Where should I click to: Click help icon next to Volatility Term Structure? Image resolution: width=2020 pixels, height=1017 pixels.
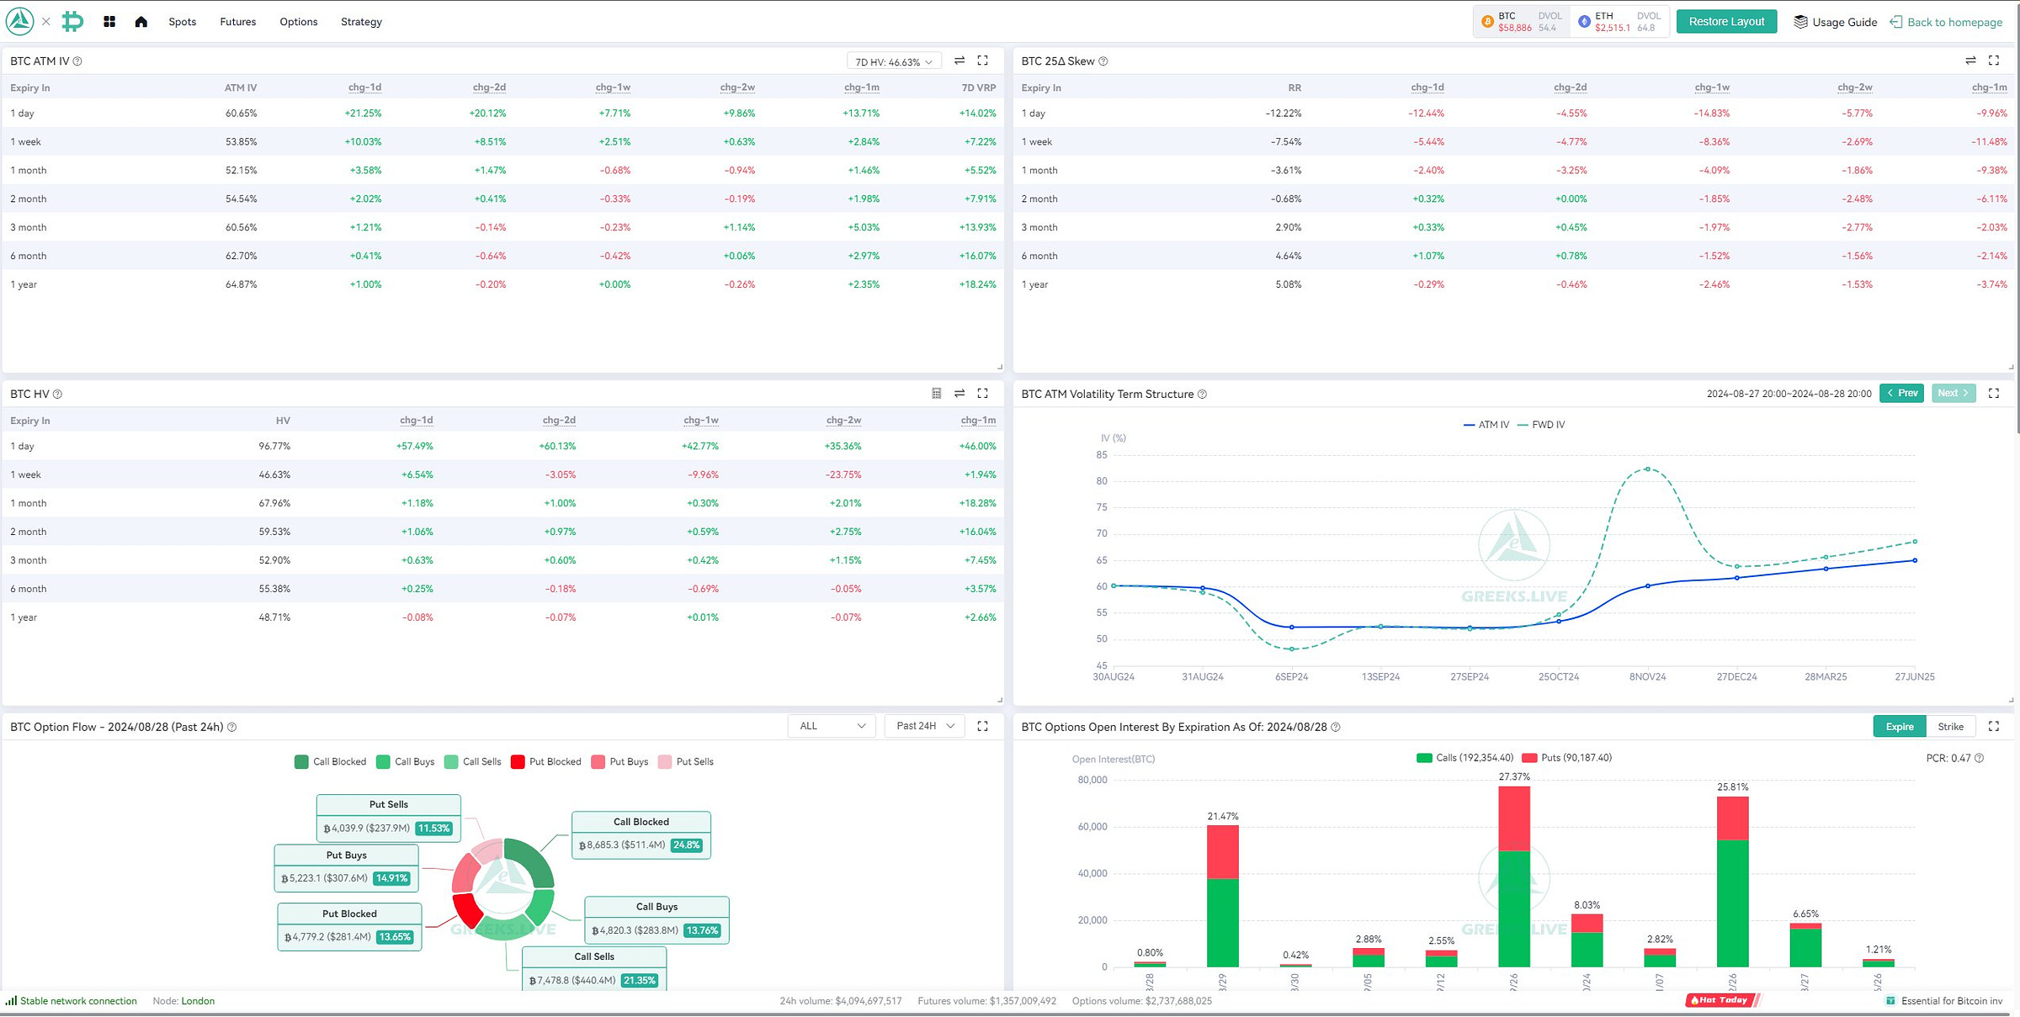click(x=1202, y=395)
